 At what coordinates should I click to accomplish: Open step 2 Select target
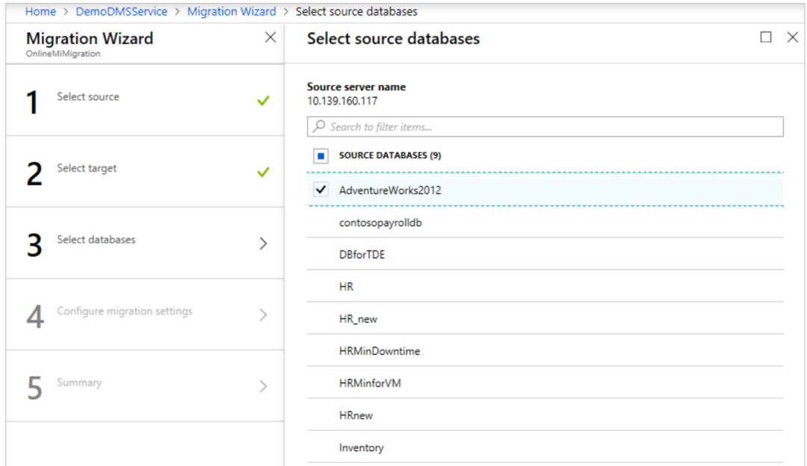pos(87,169)
